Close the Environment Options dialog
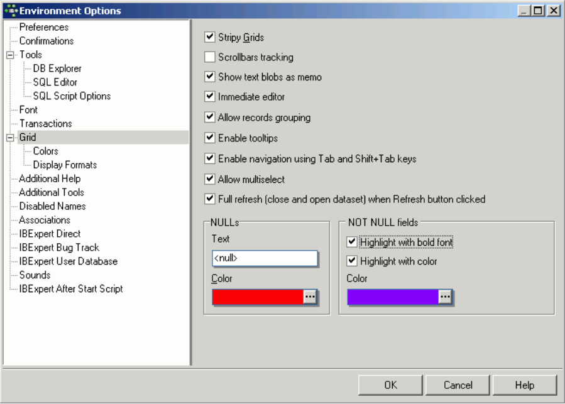 (554, 11)
